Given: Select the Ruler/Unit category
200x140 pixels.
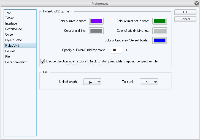Looking at the screenshot, I should pyautogui.click(x=20, y=46).
